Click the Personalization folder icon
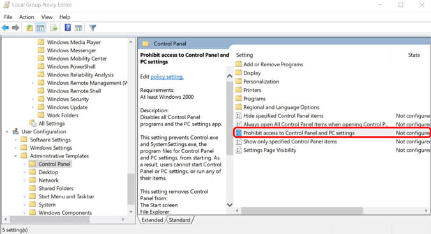The height and width of the screenshot is (234, 431). tap(239, 81)
